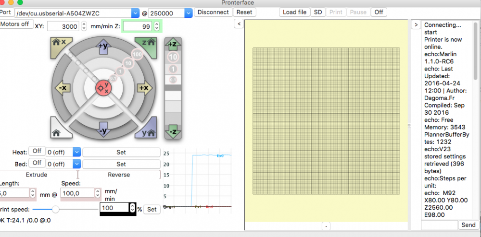This screenshot has height=237, width=481.
Task: Click the Extrude button
Action: click(x=36, y=175)
